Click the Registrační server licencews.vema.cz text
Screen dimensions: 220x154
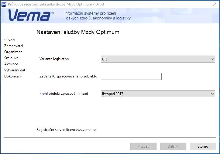click(66, 130)
